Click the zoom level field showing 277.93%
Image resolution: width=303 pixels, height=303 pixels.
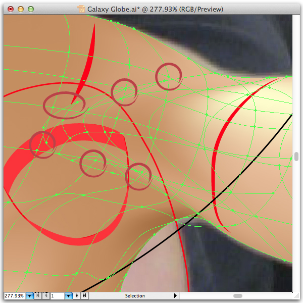coord(15,295)
